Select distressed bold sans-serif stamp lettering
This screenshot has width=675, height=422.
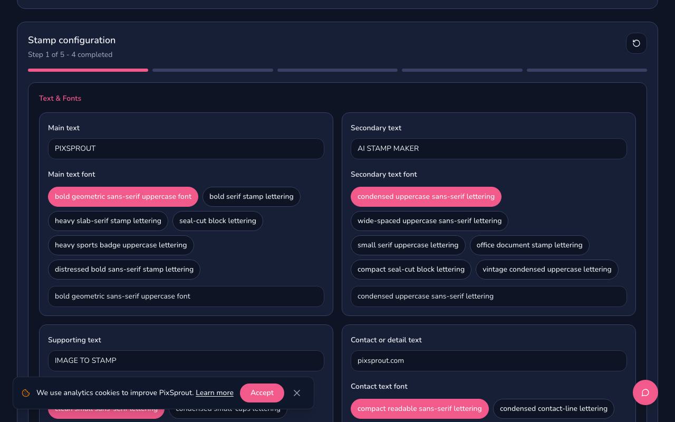pyautogui.click(x=124, y=270)
